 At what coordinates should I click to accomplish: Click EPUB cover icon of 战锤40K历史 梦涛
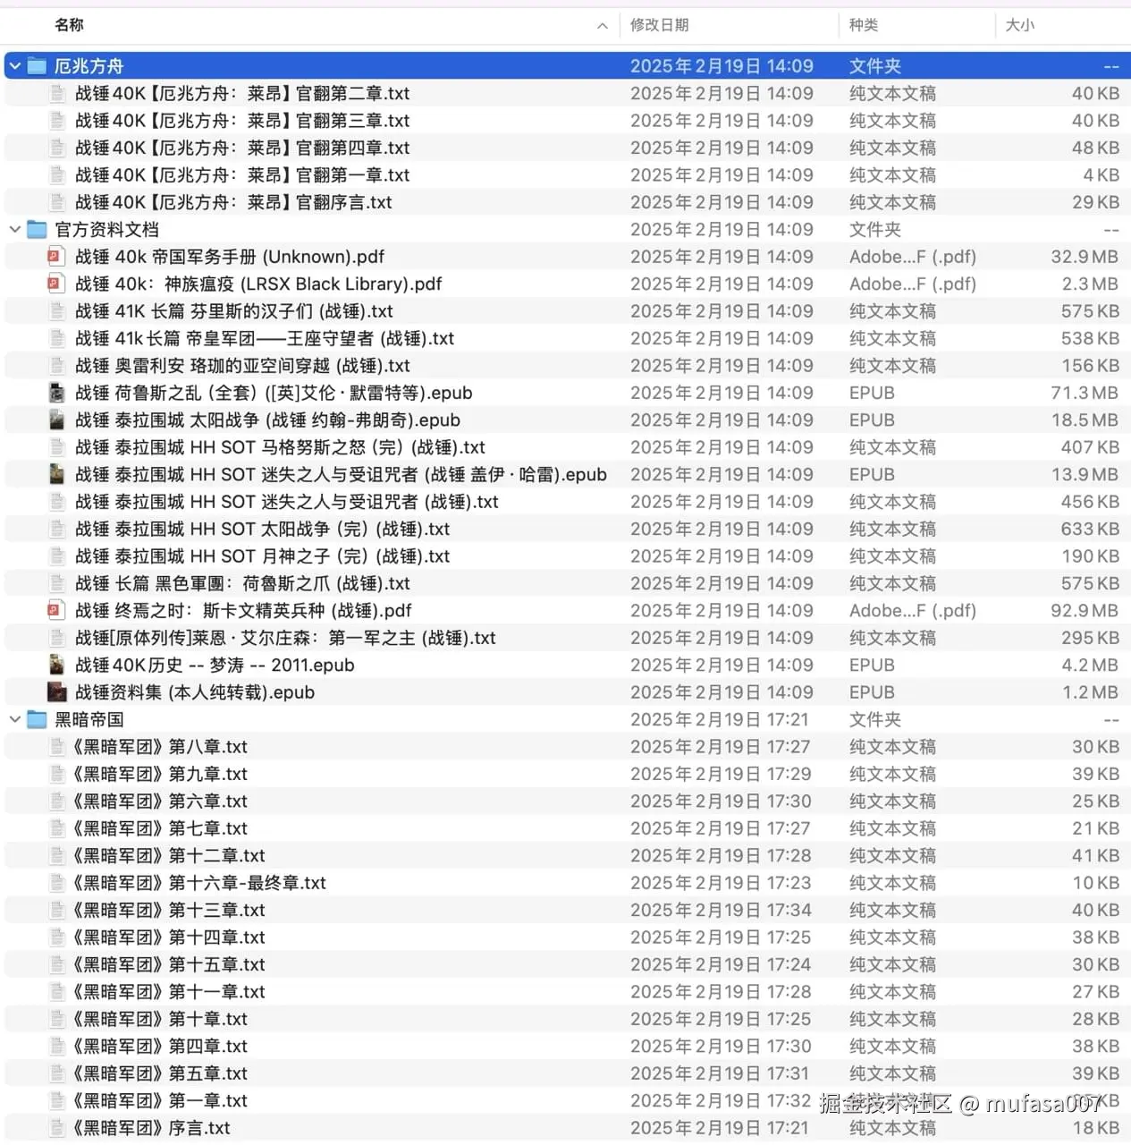click(x=56, y=666)
